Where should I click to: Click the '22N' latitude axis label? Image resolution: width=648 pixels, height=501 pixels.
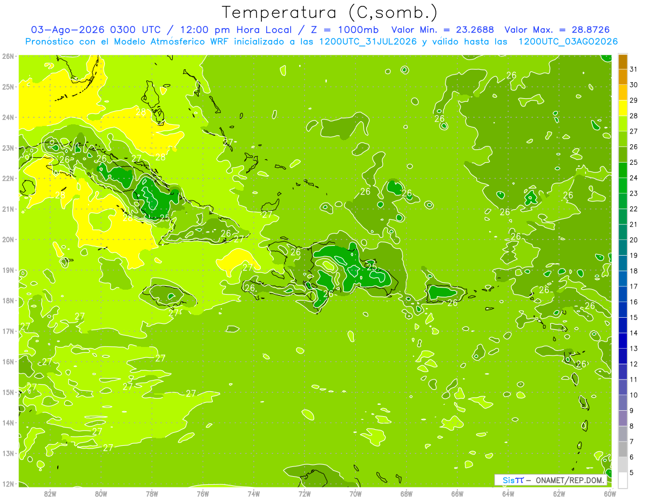(x=8, y=178)
